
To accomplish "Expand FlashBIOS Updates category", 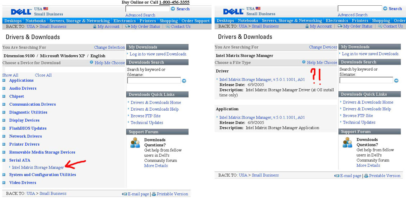I will pyautogui.click(x=4, y=129).
